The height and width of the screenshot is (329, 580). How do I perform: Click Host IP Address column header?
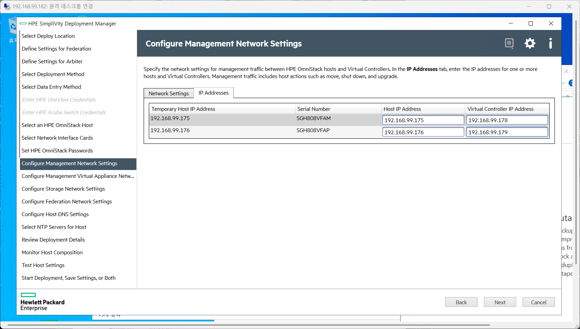click(x=423, y=109)
